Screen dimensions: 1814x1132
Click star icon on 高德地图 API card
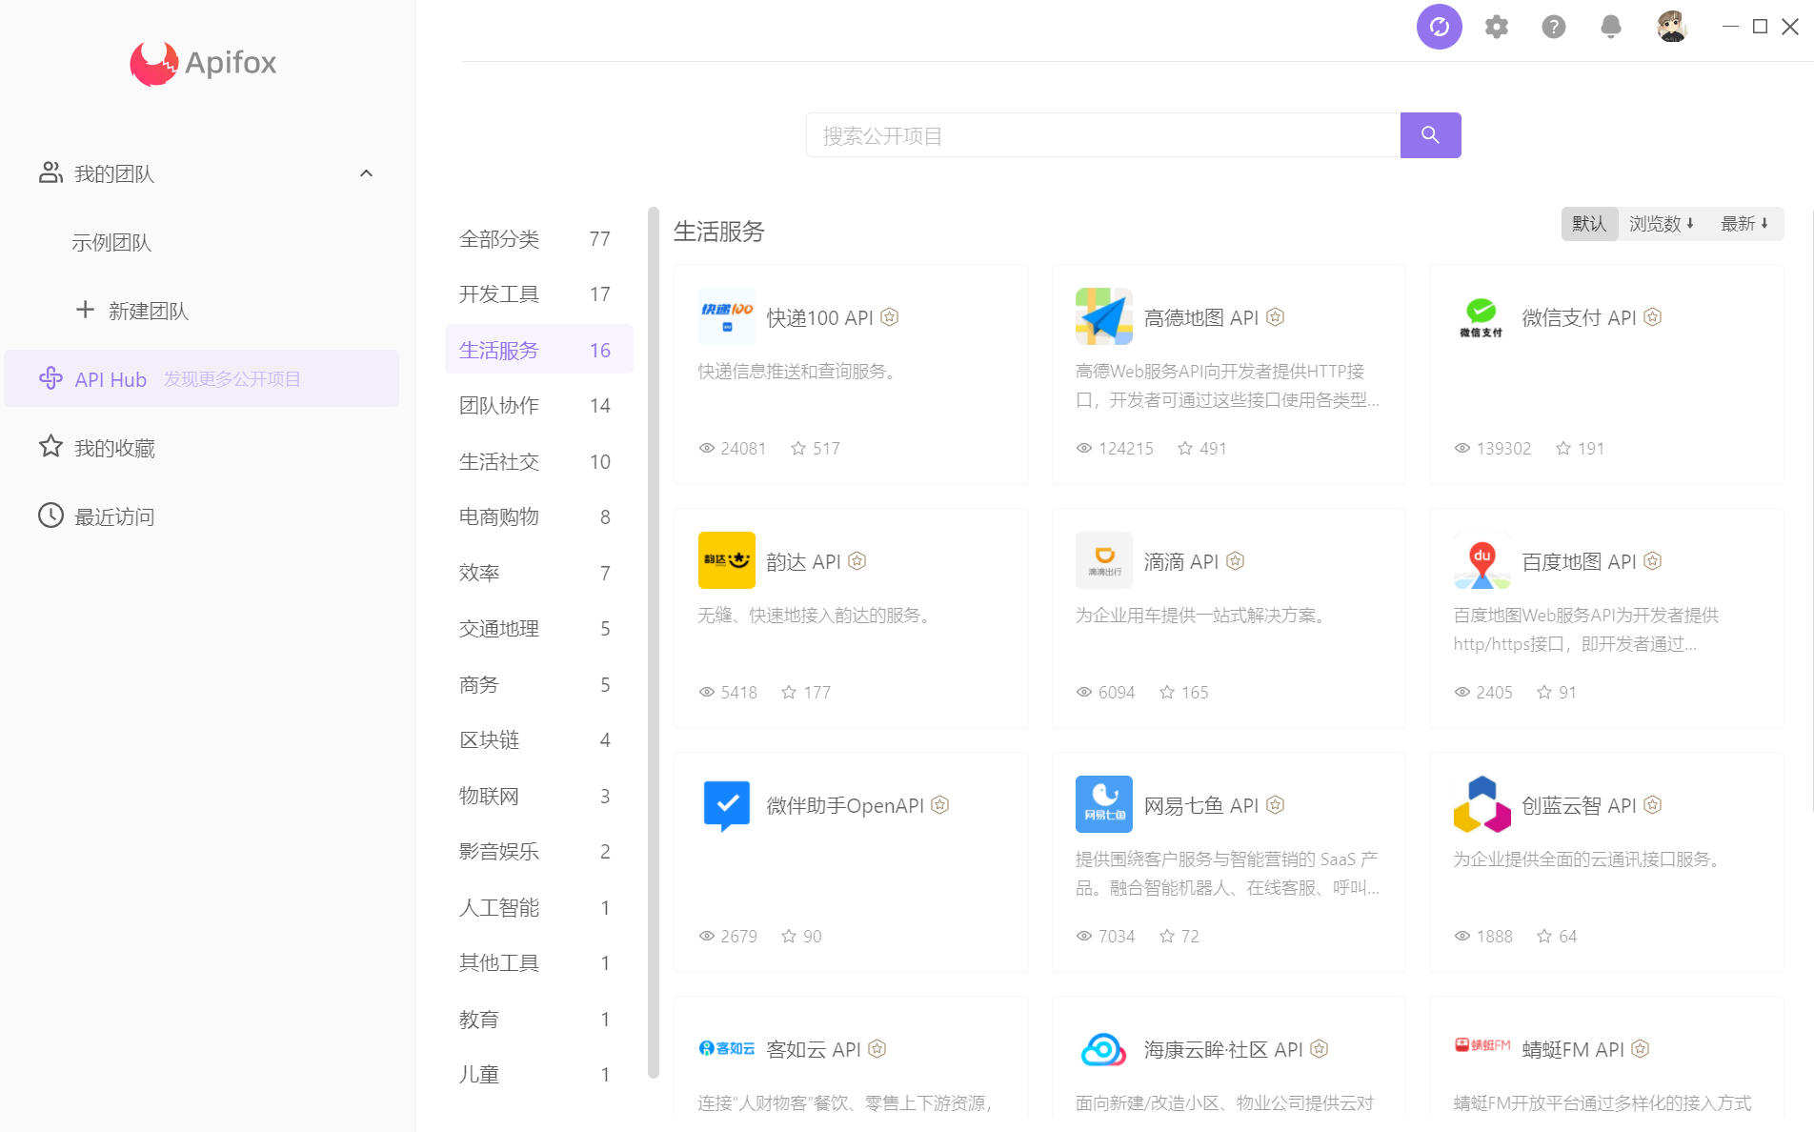[x=1185, y=448]
